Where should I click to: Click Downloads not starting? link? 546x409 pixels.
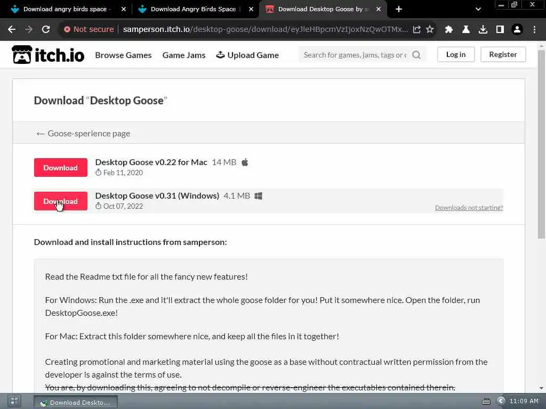tap(469, 208)
